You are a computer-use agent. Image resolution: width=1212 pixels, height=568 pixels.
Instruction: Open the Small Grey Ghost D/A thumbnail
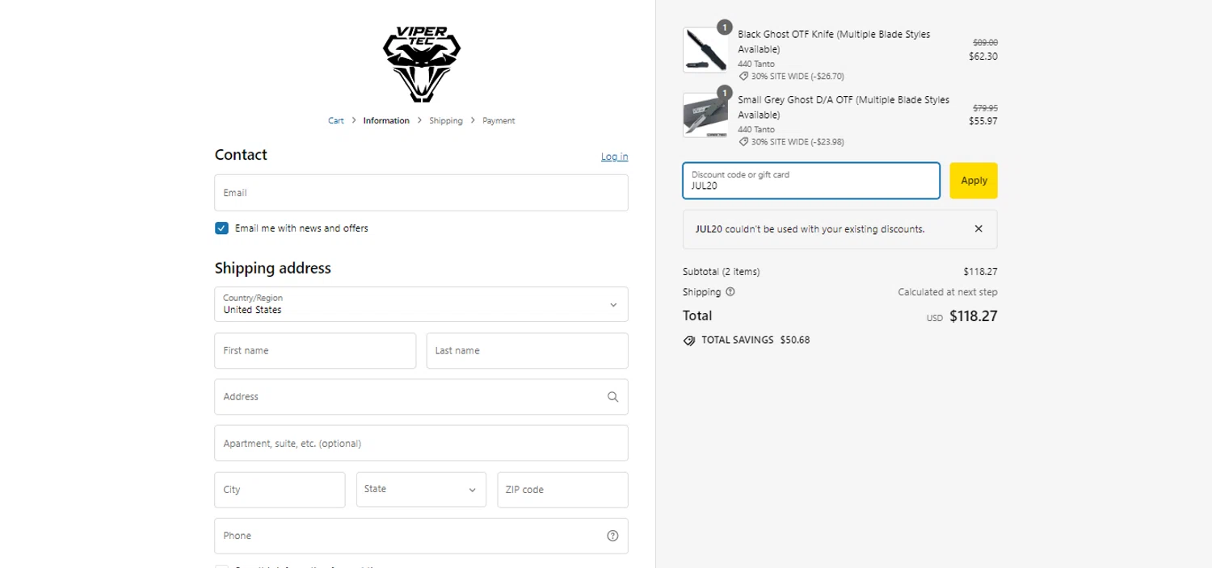click(705, 115)
